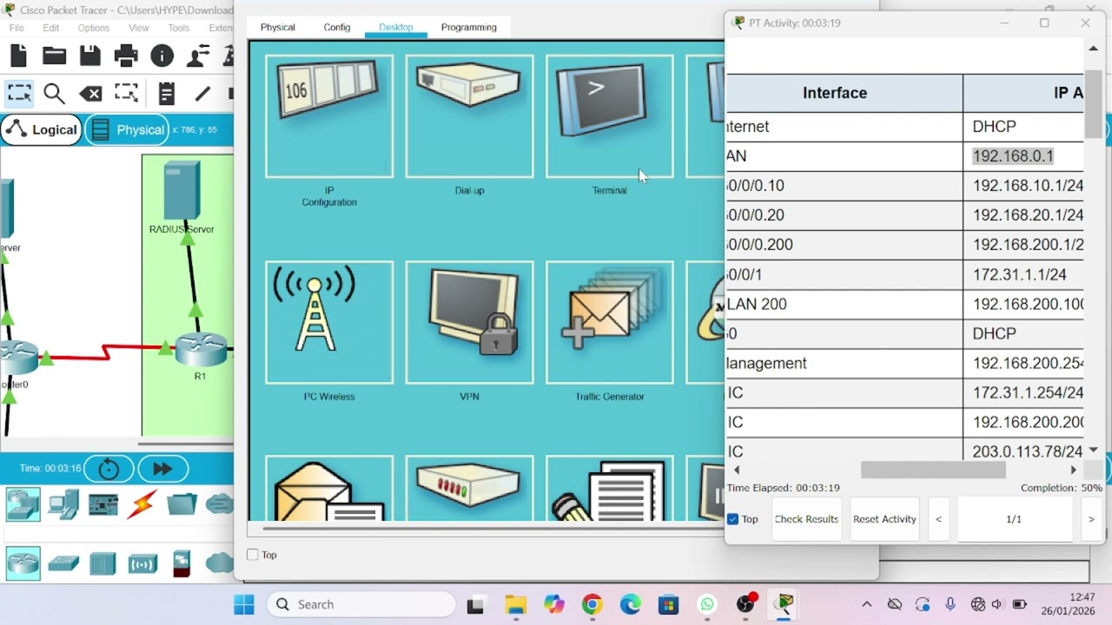Open the VPN desktop app

pyautogui.click(x=469, y=322)
